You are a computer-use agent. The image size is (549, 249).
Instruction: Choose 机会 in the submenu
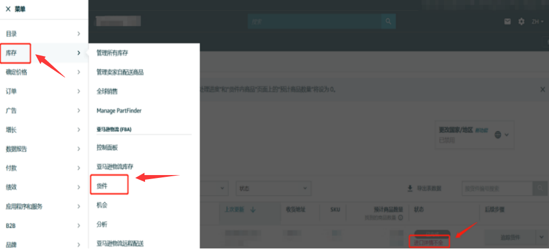click(102, 205)
